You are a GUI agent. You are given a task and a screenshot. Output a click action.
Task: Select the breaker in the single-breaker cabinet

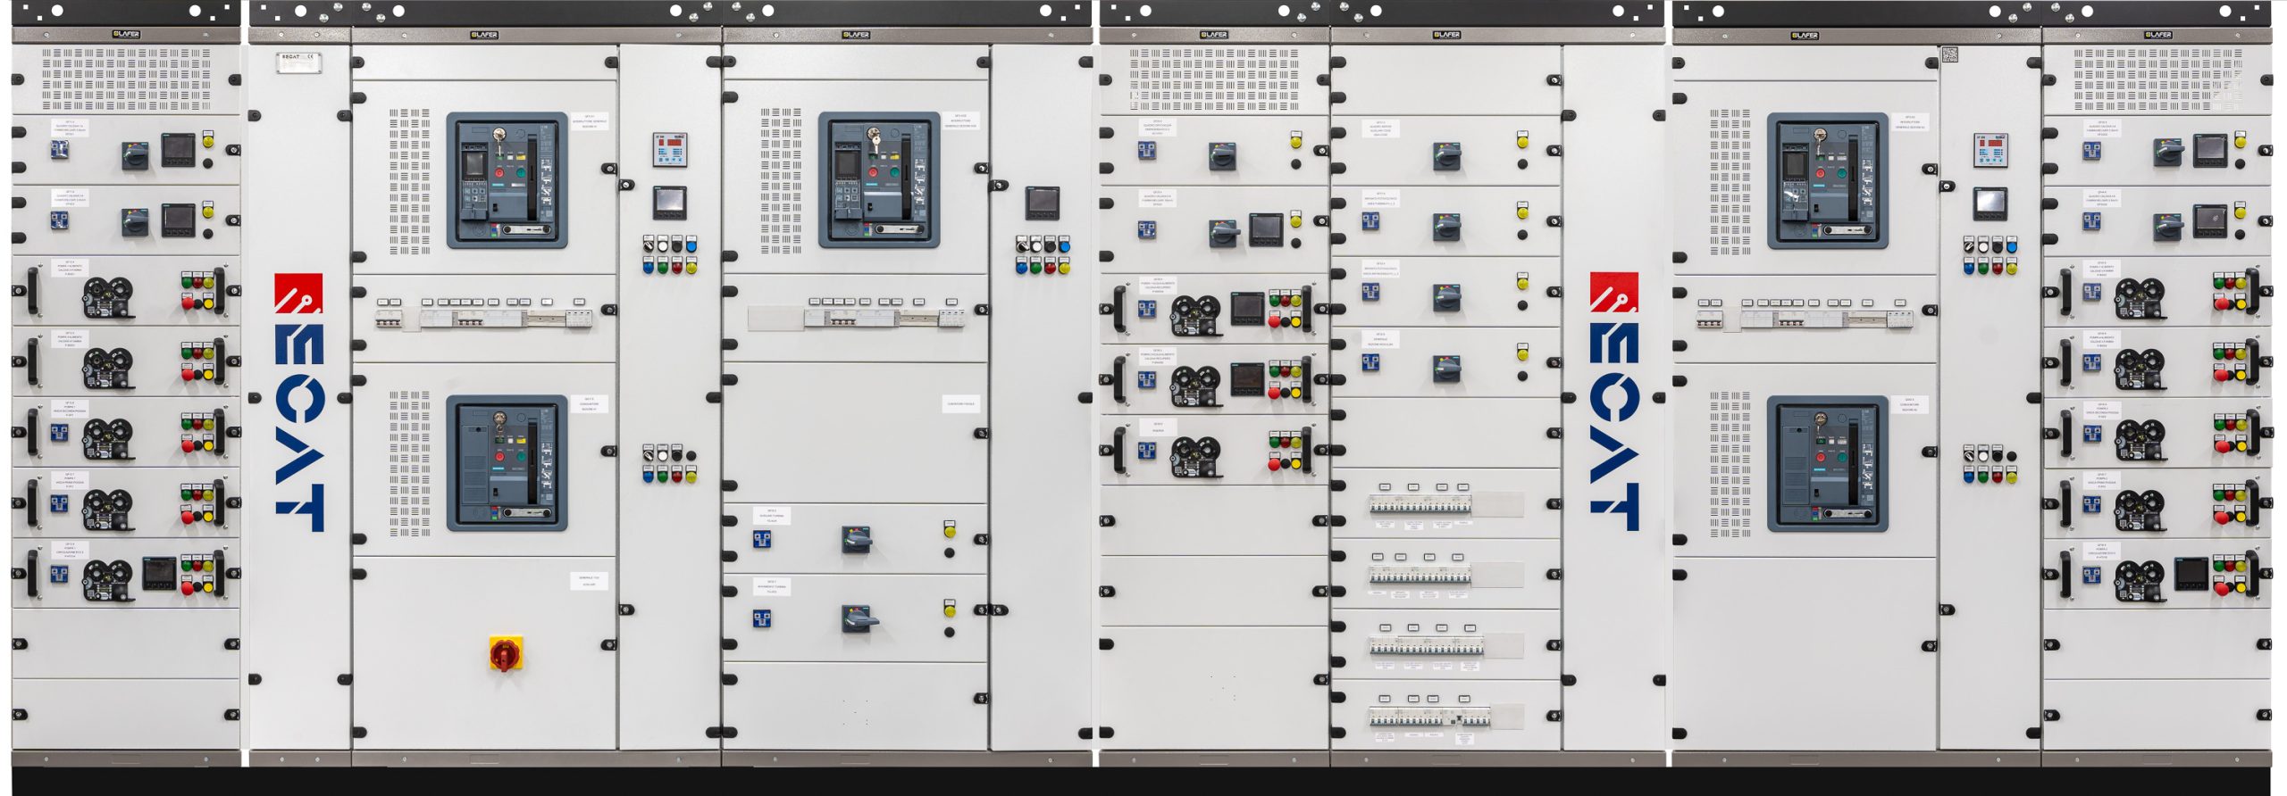(x=879, y=180)
